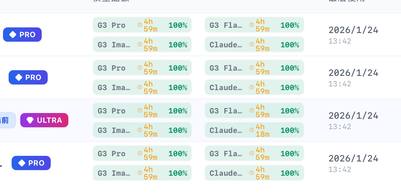This screenshot has width=401, height=196.
Task: Click the clock icon in the first row's G3 Fla chip
Action: coord(252,25)
